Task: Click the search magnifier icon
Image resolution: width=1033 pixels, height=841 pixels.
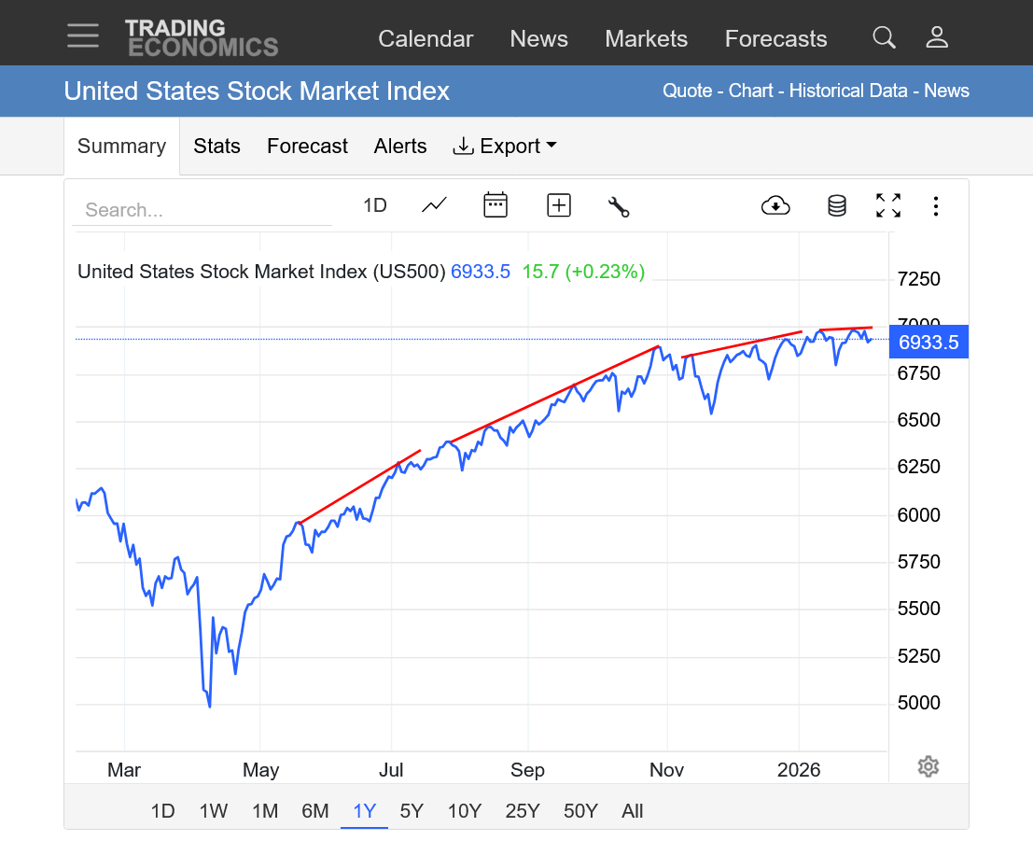Action: 884,37
